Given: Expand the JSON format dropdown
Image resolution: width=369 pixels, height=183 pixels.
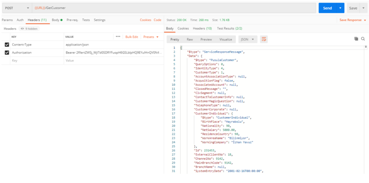Looking at the screenshot, I should point(248,39).
